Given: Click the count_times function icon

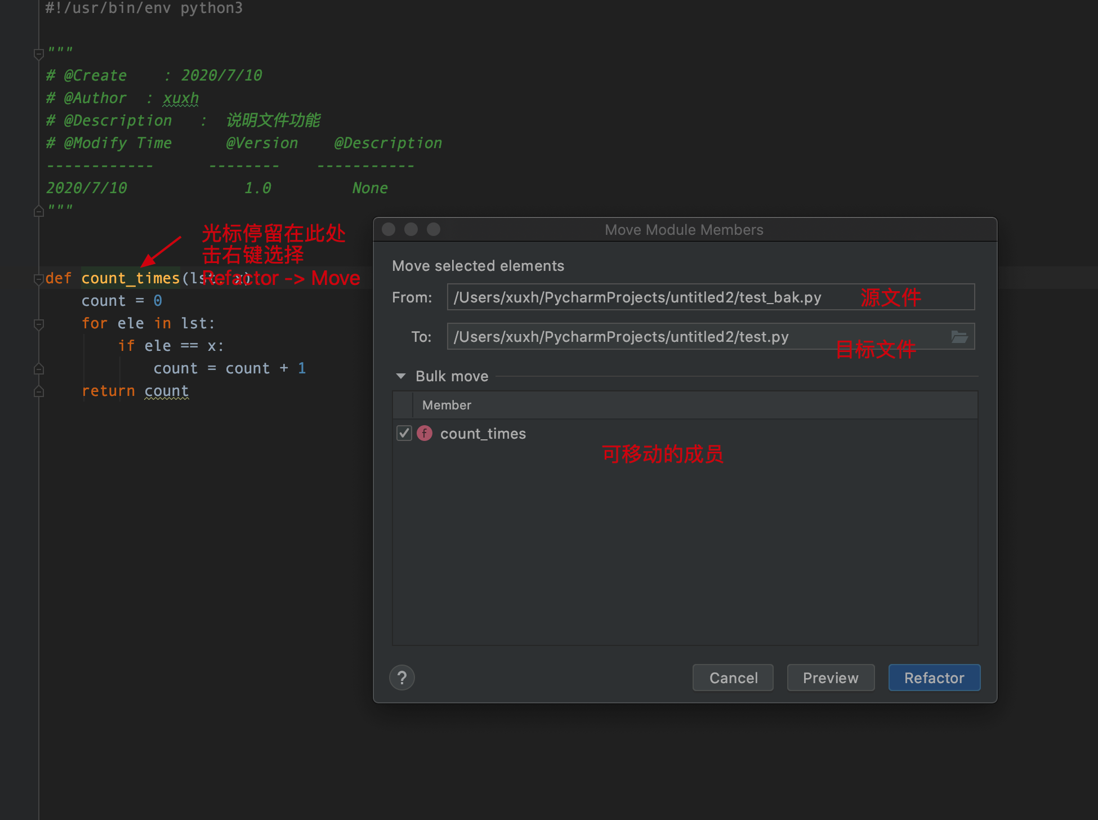Looking at the screenshot, I should click(x=425, y=433).
